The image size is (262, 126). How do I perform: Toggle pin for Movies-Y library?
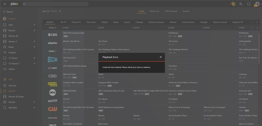tap(34, 41)
